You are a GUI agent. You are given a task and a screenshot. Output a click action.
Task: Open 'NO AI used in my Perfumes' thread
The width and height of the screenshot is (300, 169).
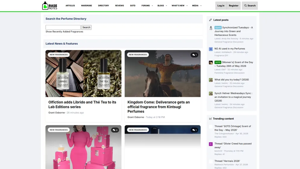click(x=230, y=49)
